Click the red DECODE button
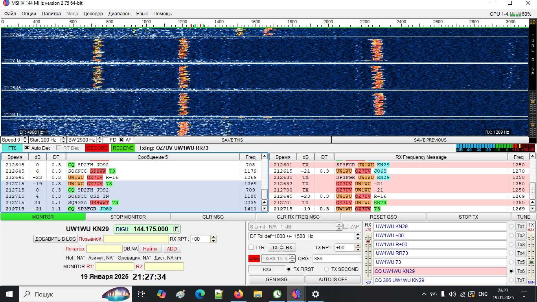 97,148
